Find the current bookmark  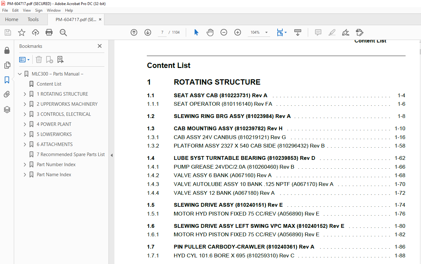(x=60, y=59)
